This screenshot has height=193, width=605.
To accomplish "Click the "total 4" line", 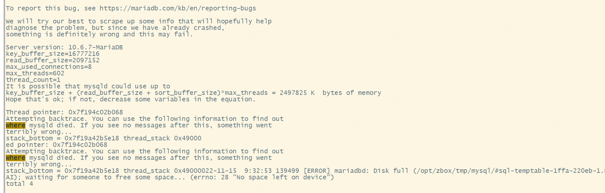I will pyautogui.click(x=19, y=184).
